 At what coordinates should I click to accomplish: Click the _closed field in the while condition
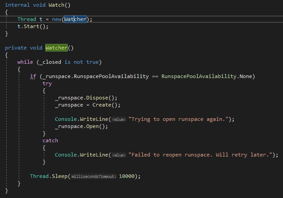(x=50, y=62)
